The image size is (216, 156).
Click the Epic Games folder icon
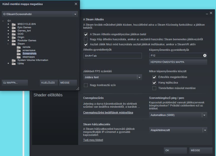[14, 27]
